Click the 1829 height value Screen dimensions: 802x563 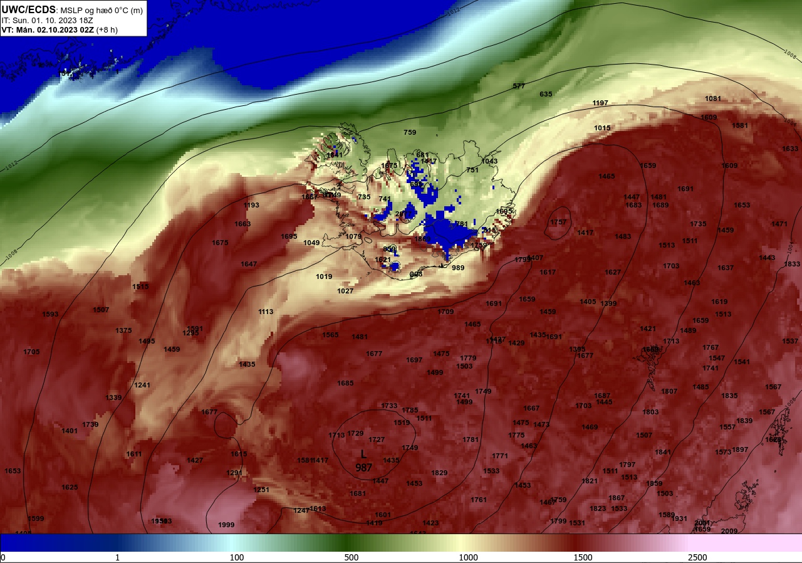tap(439, 473)
